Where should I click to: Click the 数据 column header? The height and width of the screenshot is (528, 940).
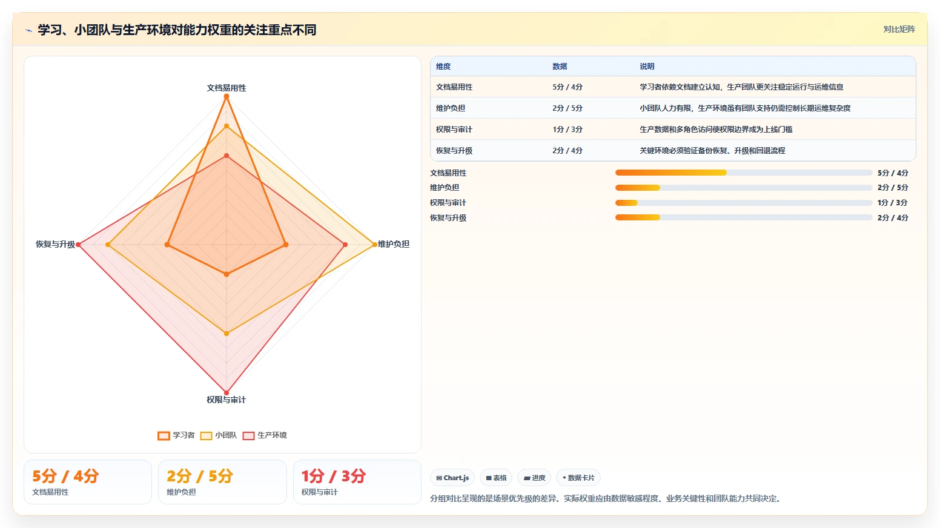tap(560, 67)
